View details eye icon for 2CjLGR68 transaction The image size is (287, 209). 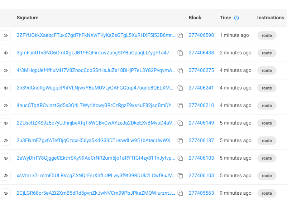click(x=6, y=193)
